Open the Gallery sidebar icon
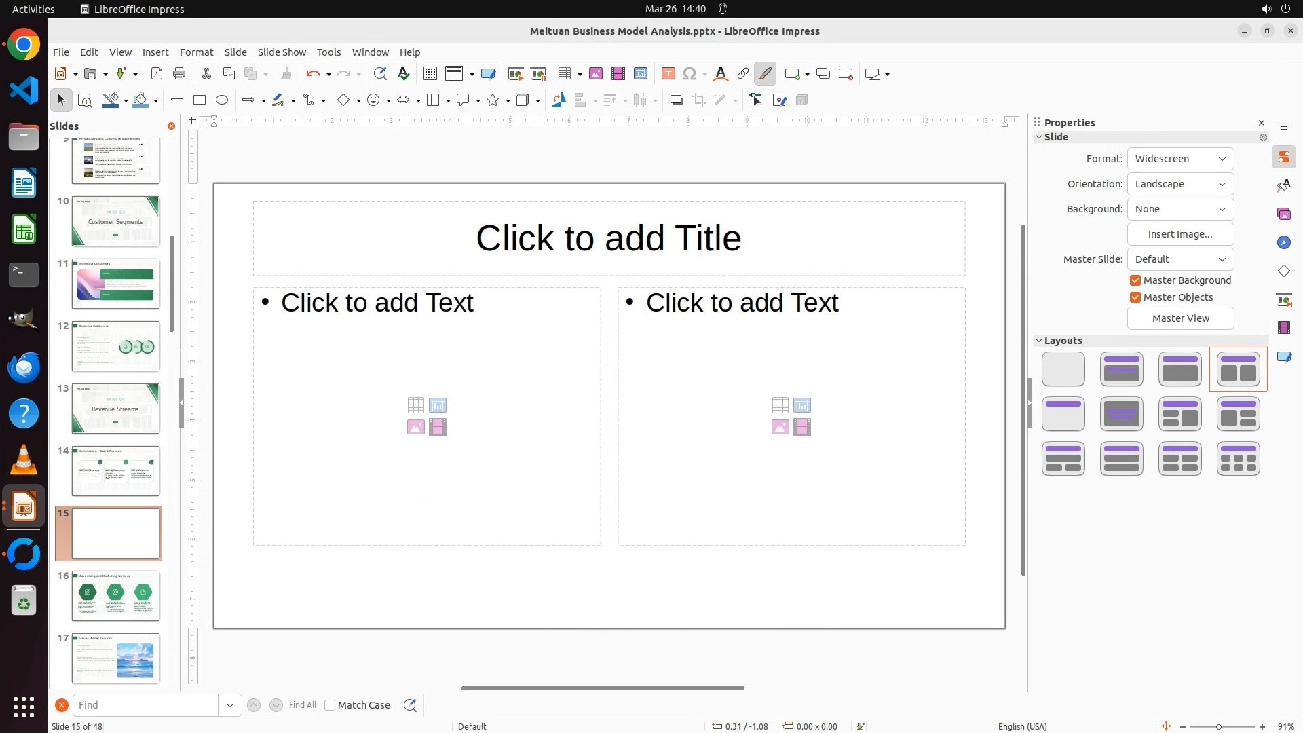 point(1283,214)
